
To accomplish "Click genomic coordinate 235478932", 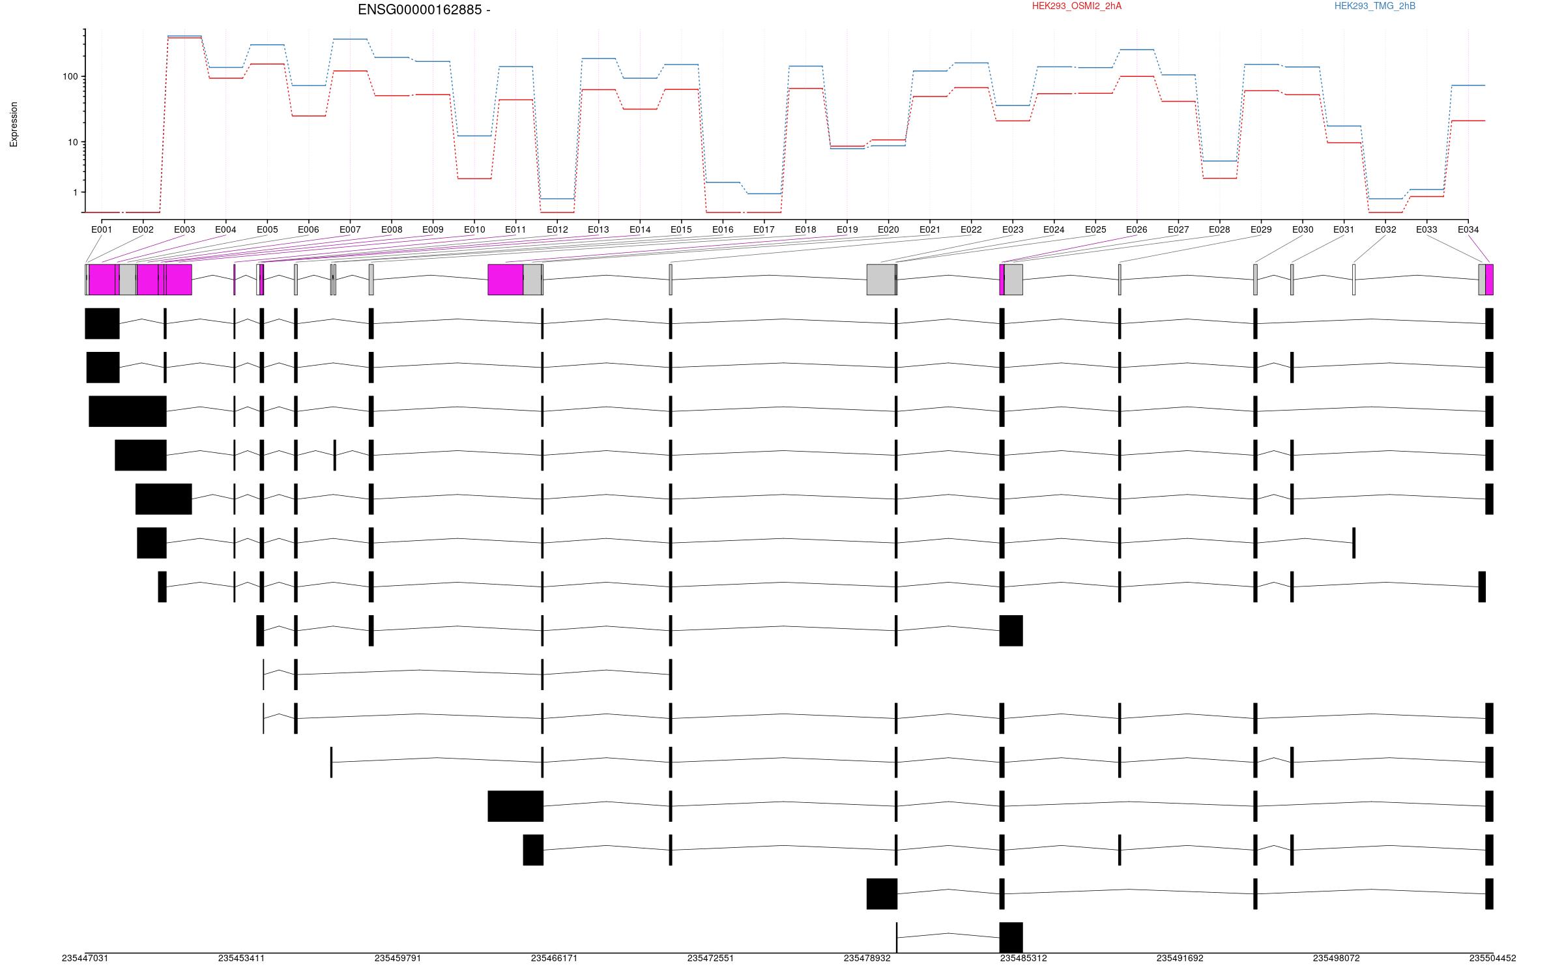I will point(867,958).
